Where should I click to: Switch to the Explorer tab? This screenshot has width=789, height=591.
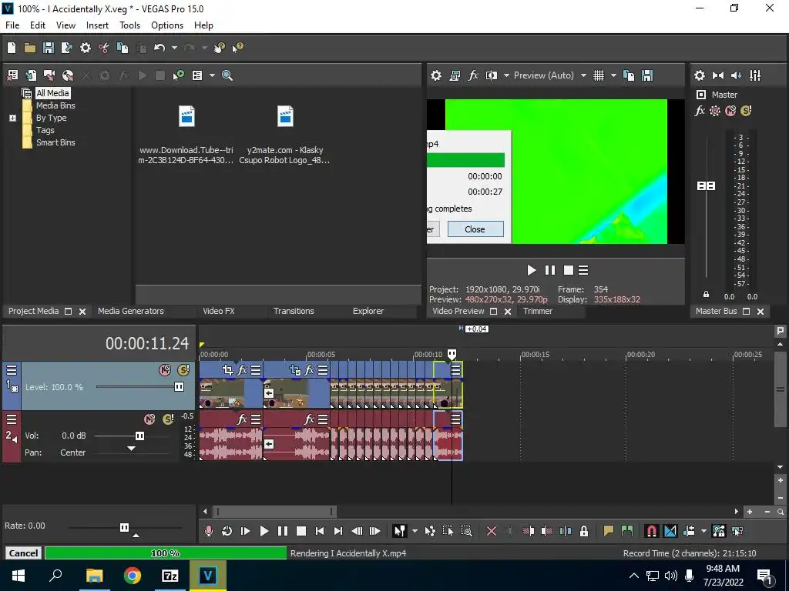point(368,311)
